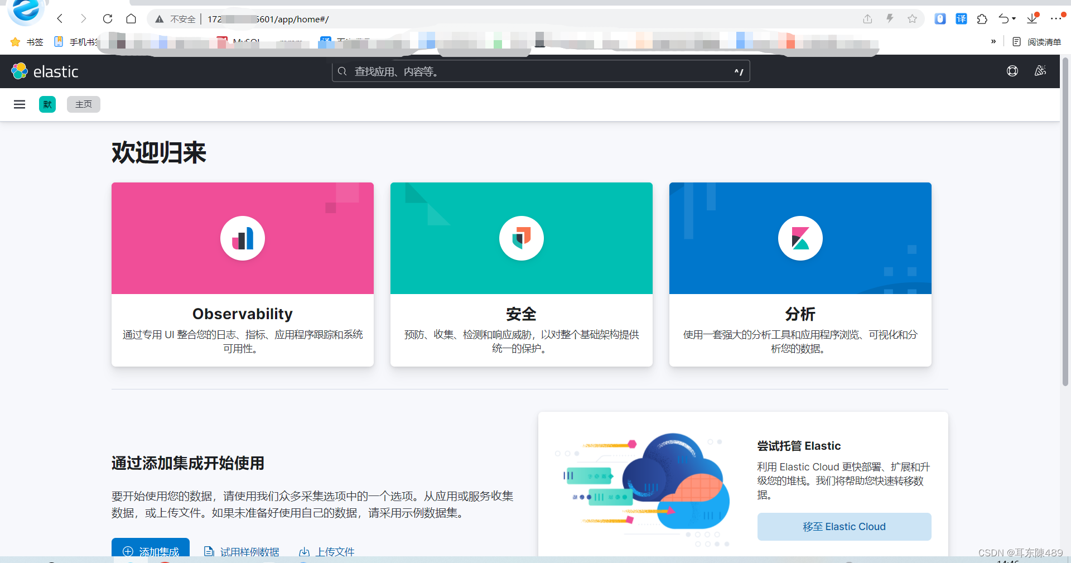Open the help lifebuoy icon

(x=1012, y=71)
